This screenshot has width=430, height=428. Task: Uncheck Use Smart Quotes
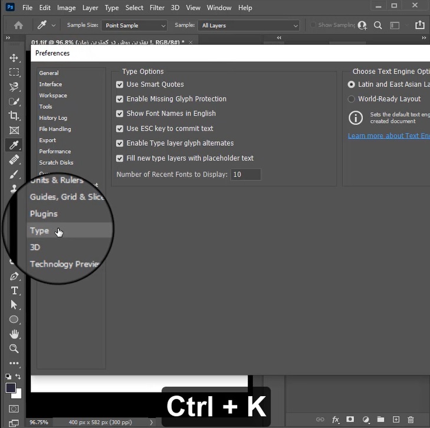point(120,84)
